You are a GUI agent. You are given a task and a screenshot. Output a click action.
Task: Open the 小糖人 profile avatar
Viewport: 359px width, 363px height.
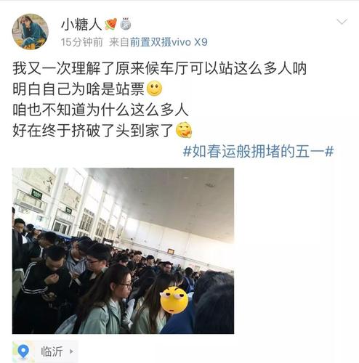[x=31, y=32]
